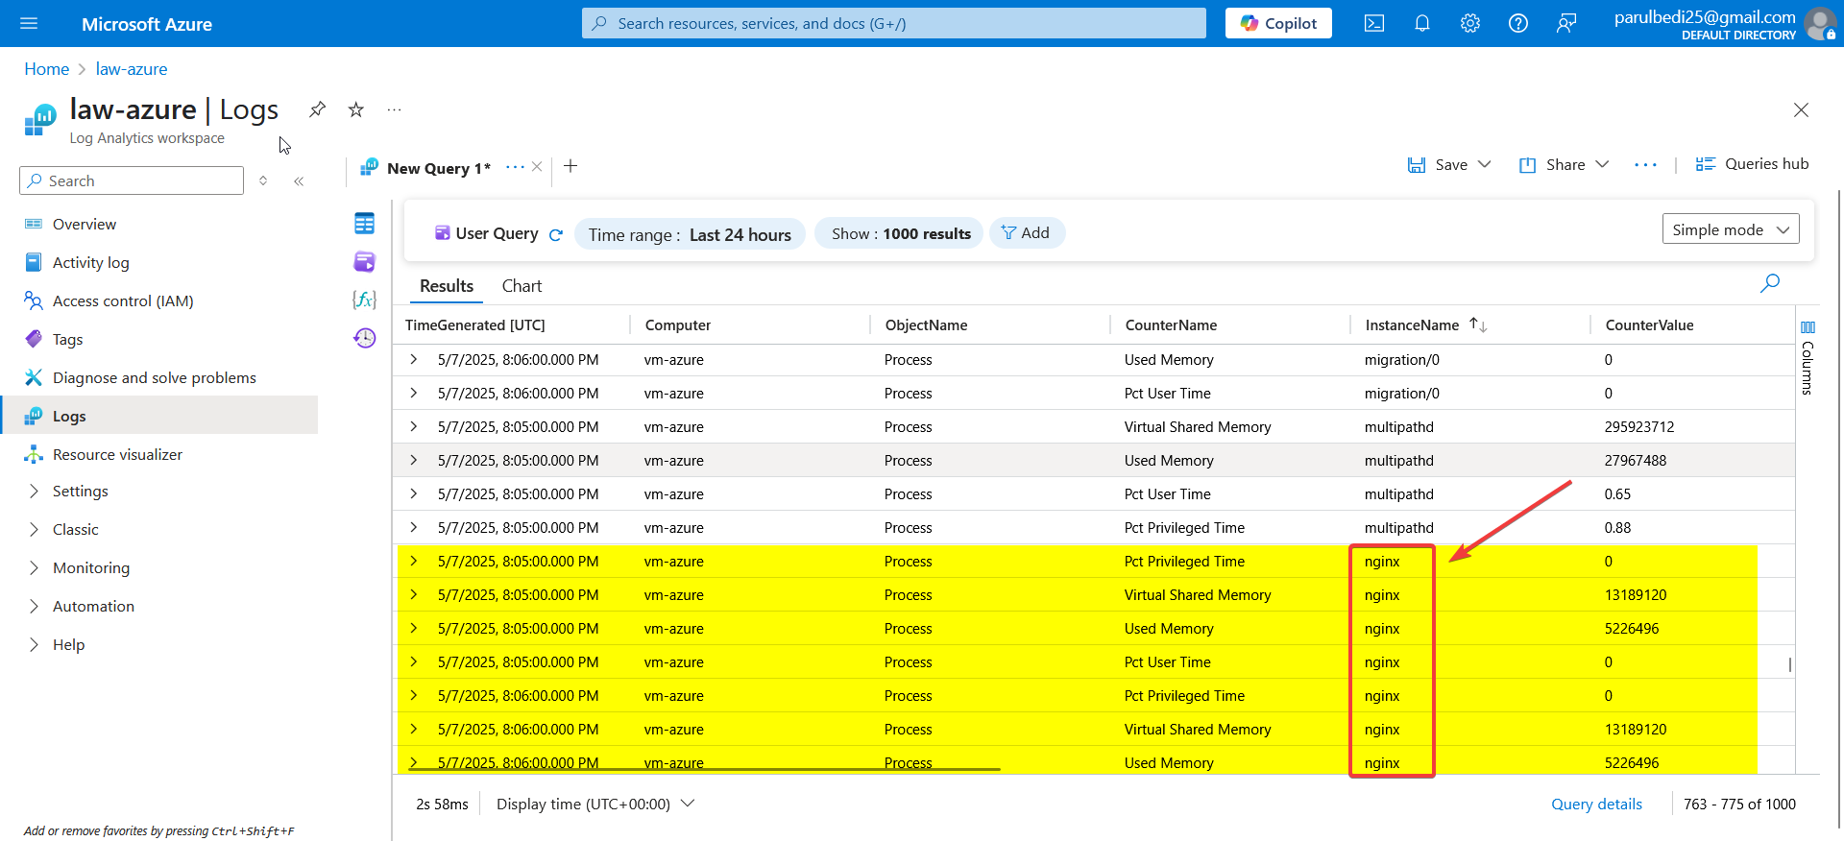Open Query details link
Viewport: 1844px width, 841px height.
coord(1596,805)
